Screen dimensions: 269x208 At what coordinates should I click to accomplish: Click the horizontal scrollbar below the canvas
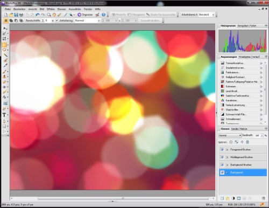123,198
